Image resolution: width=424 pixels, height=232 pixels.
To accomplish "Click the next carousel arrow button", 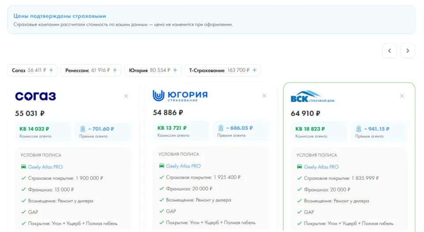I will 408,51.
